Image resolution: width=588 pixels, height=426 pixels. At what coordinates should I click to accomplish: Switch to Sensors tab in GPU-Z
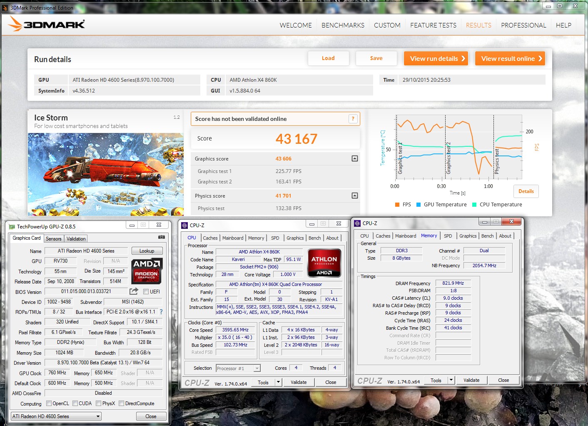[x=53, y=239]
